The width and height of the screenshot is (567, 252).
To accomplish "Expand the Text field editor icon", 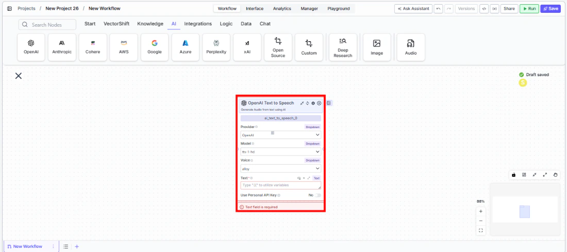I will click(x=309, y=178).
